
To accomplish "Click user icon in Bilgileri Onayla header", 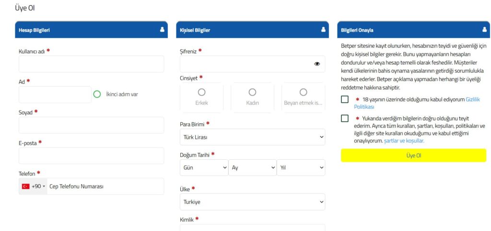I will pos(484,30).
